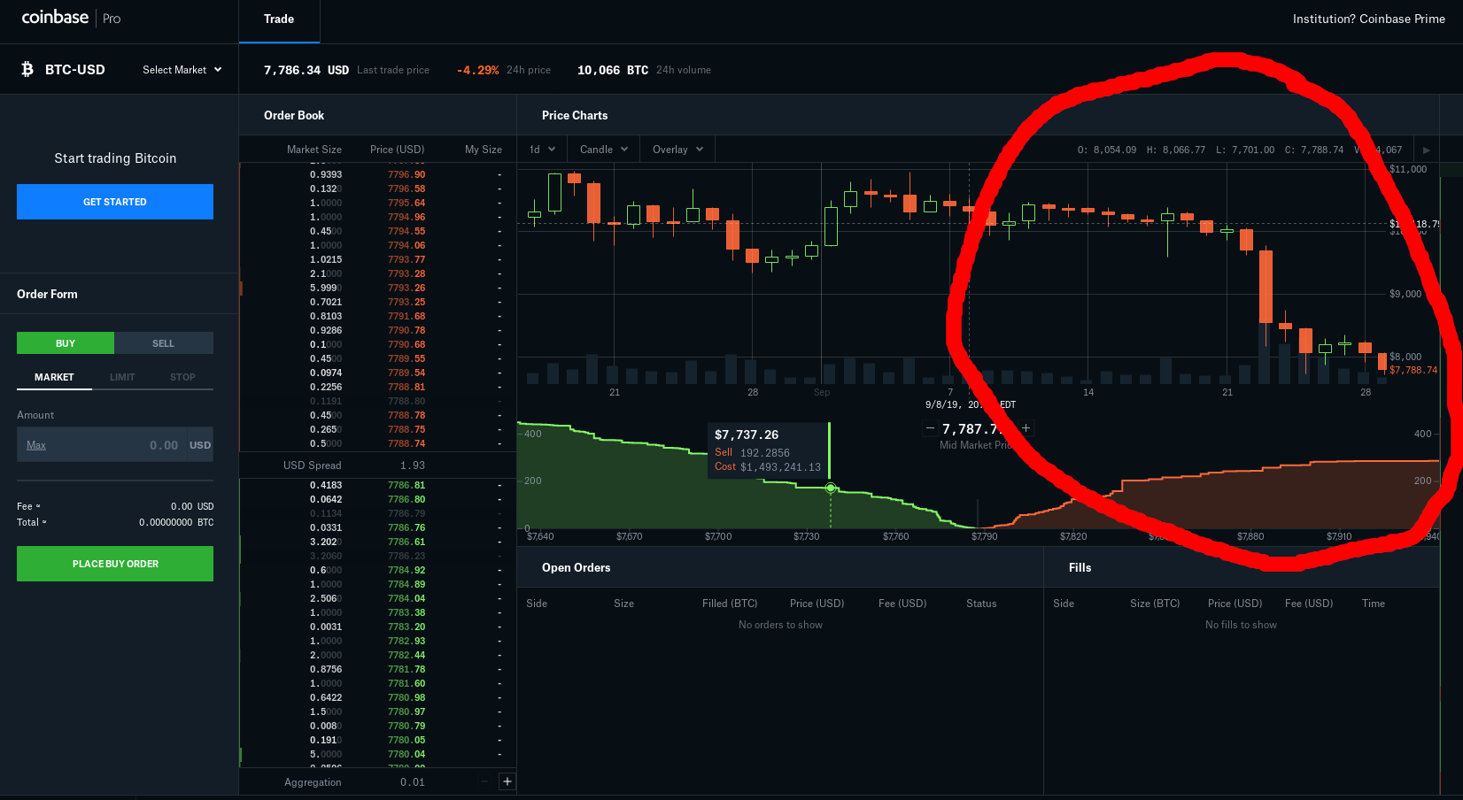Screen dimensions: 1463x800
Task: Open the 1d timeframe dropdown
Action: pyautogui.click(x=542, y=150)
